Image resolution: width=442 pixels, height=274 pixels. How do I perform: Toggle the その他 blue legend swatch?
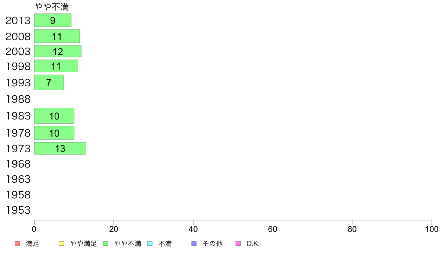pos(194,243)
